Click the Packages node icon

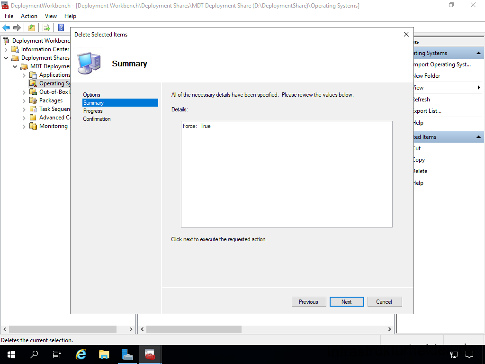click(x=33, y=100)
